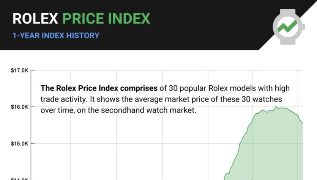
Task: Click the chart line's rightmost end point
Action: [x=303, y=123]
